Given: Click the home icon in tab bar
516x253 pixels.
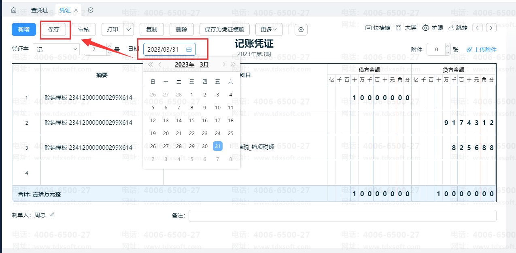Looking at the screenshot, I should (14, 10).
